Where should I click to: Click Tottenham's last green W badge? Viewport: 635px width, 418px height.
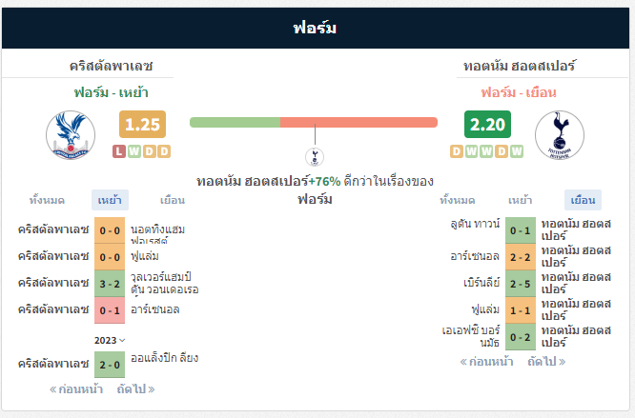coord(517,151)
